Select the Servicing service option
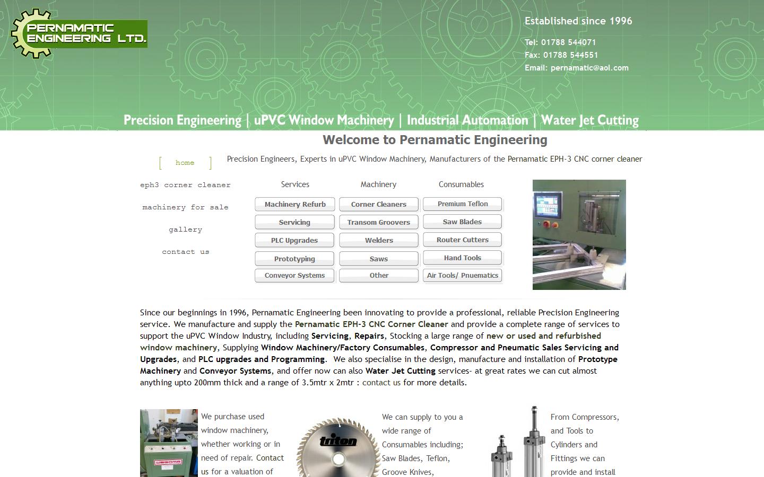 pyautogui.click(x=294, y=222)
